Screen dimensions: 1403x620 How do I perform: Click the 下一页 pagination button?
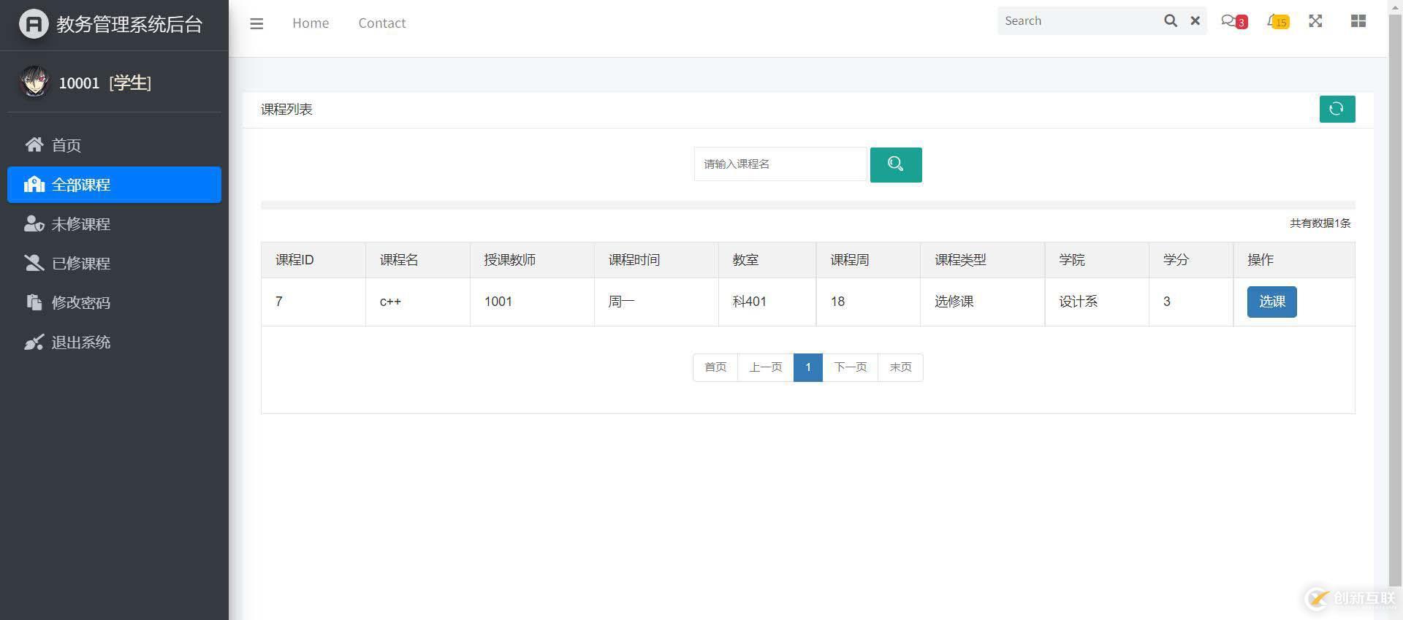click(x=851, y=367)
